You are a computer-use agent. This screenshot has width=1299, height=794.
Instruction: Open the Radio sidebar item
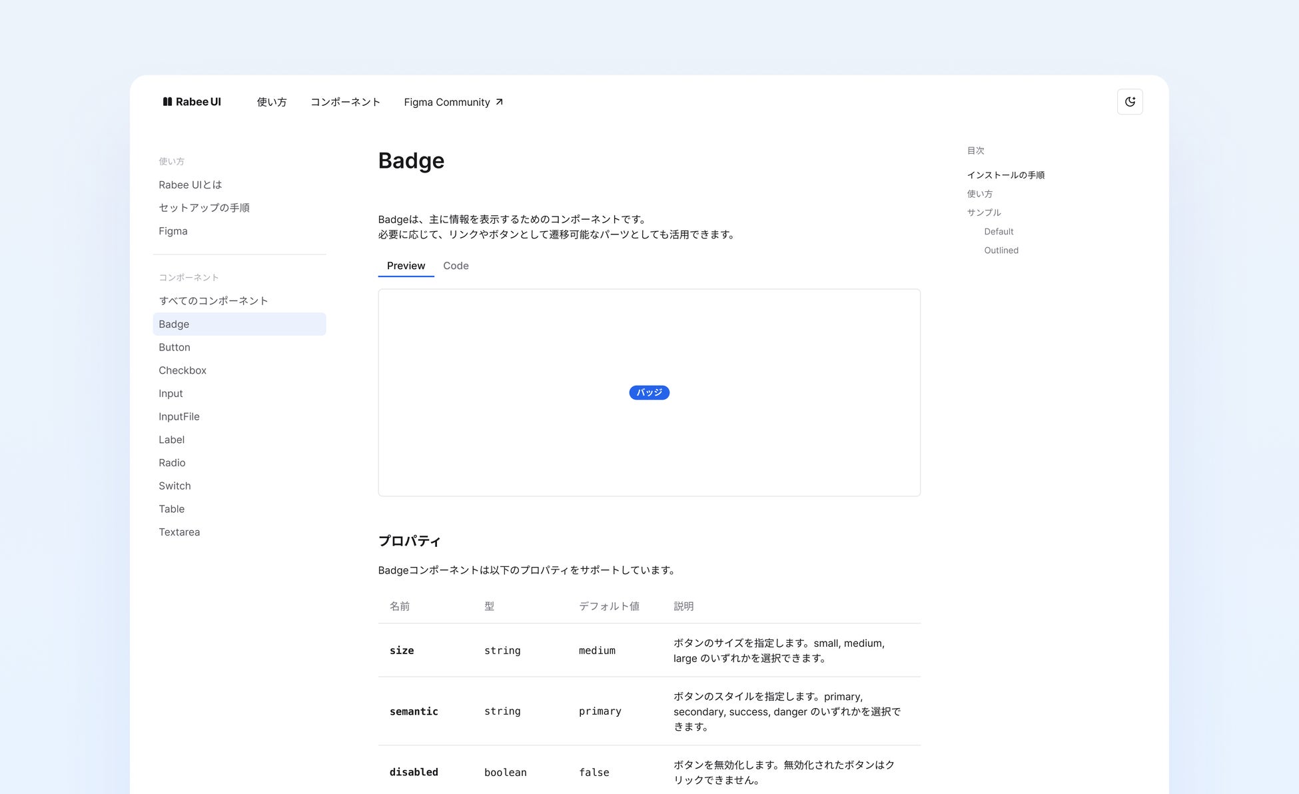172,463
